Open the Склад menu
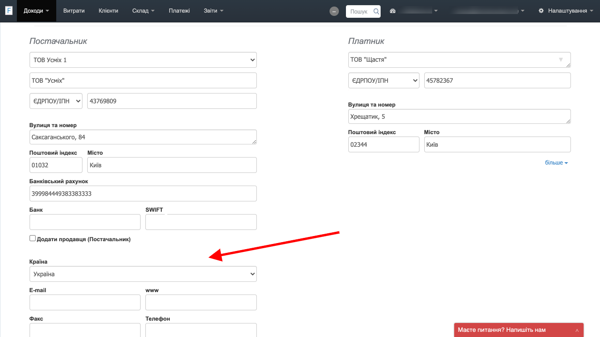 pos(143,11)
